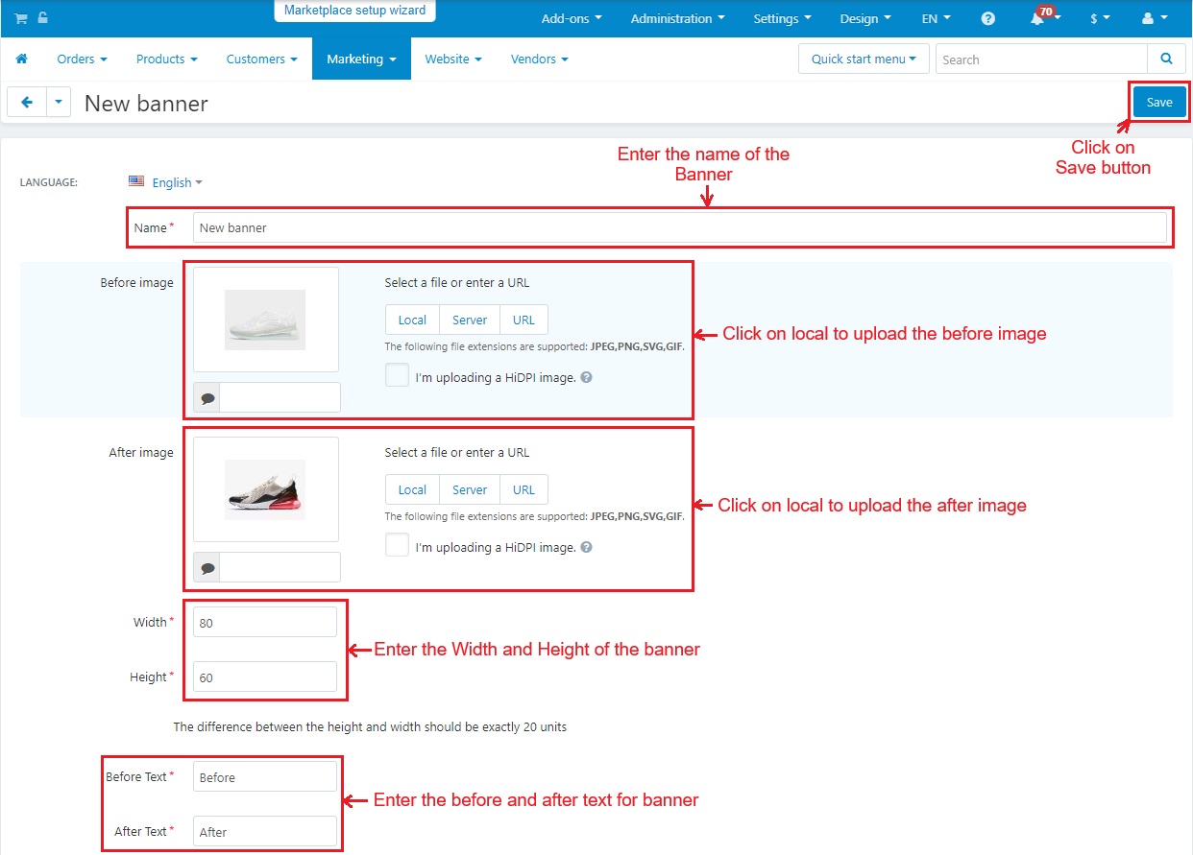The width and height of the screenshot is (1193, 855).
Task: Open the Design dropdown
Action: point(865,18)
